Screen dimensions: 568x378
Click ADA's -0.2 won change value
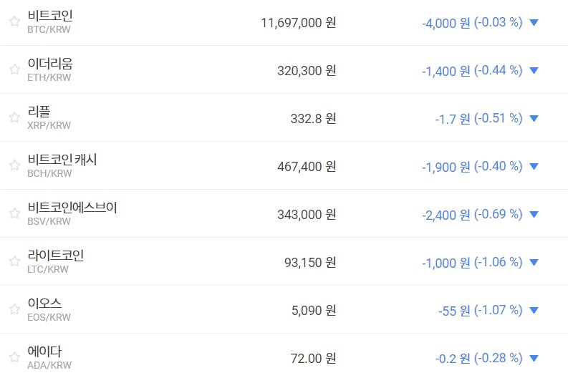[x=452, y=358]
